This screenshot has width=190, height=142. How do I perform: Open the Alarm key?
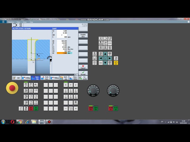105,43
